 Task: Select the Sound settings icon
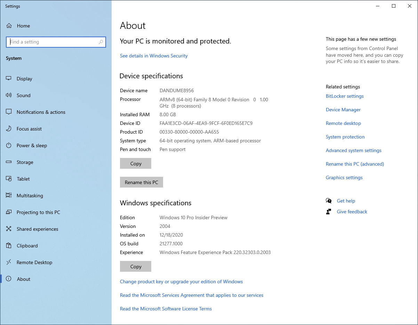click(x=8, y=95)
